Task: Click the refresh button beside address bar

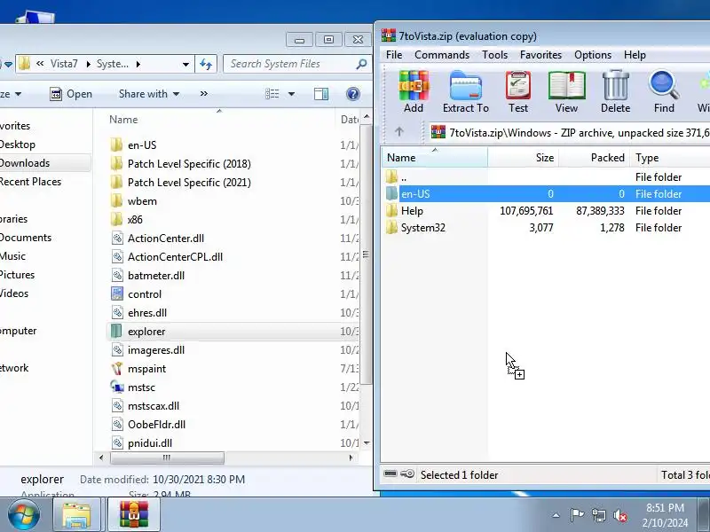Action: [x=206, y=64]
